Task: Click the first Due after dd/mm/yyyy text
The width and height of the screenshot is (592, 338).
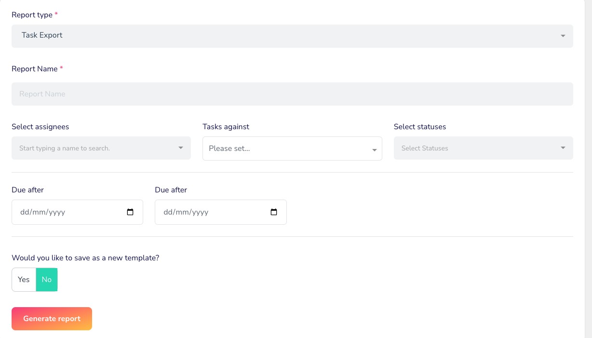Action: coord(42,212)
